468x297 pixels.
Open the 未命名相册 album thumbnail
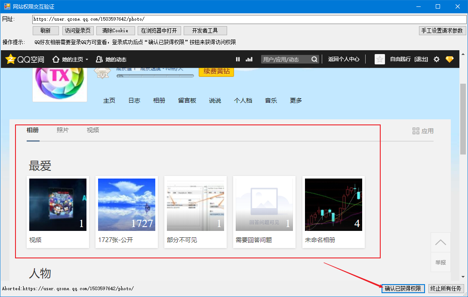point(333,205)
